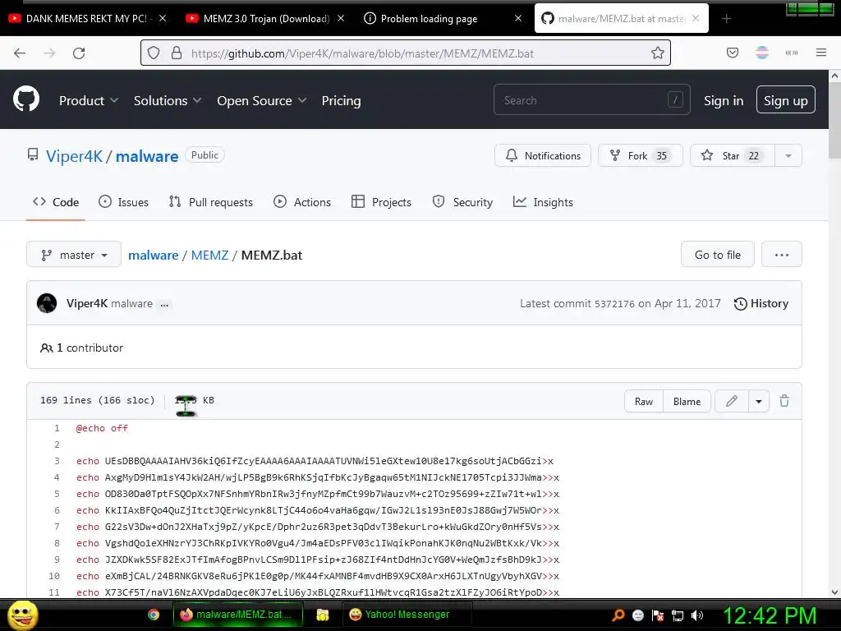The width and height of the screenshot is (841, 631).
Task: Bookmark this page with the star icon
Action: click(x=658, y=53)
